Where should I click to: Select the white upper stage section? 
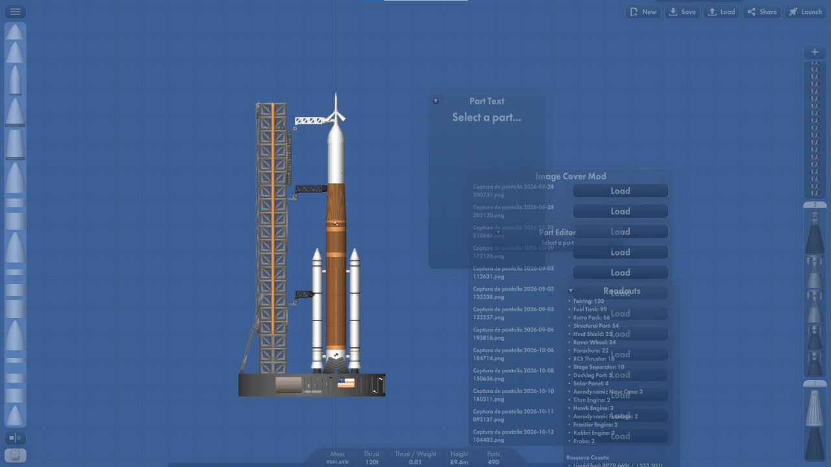pyautogui.click(x=336, y=154)
